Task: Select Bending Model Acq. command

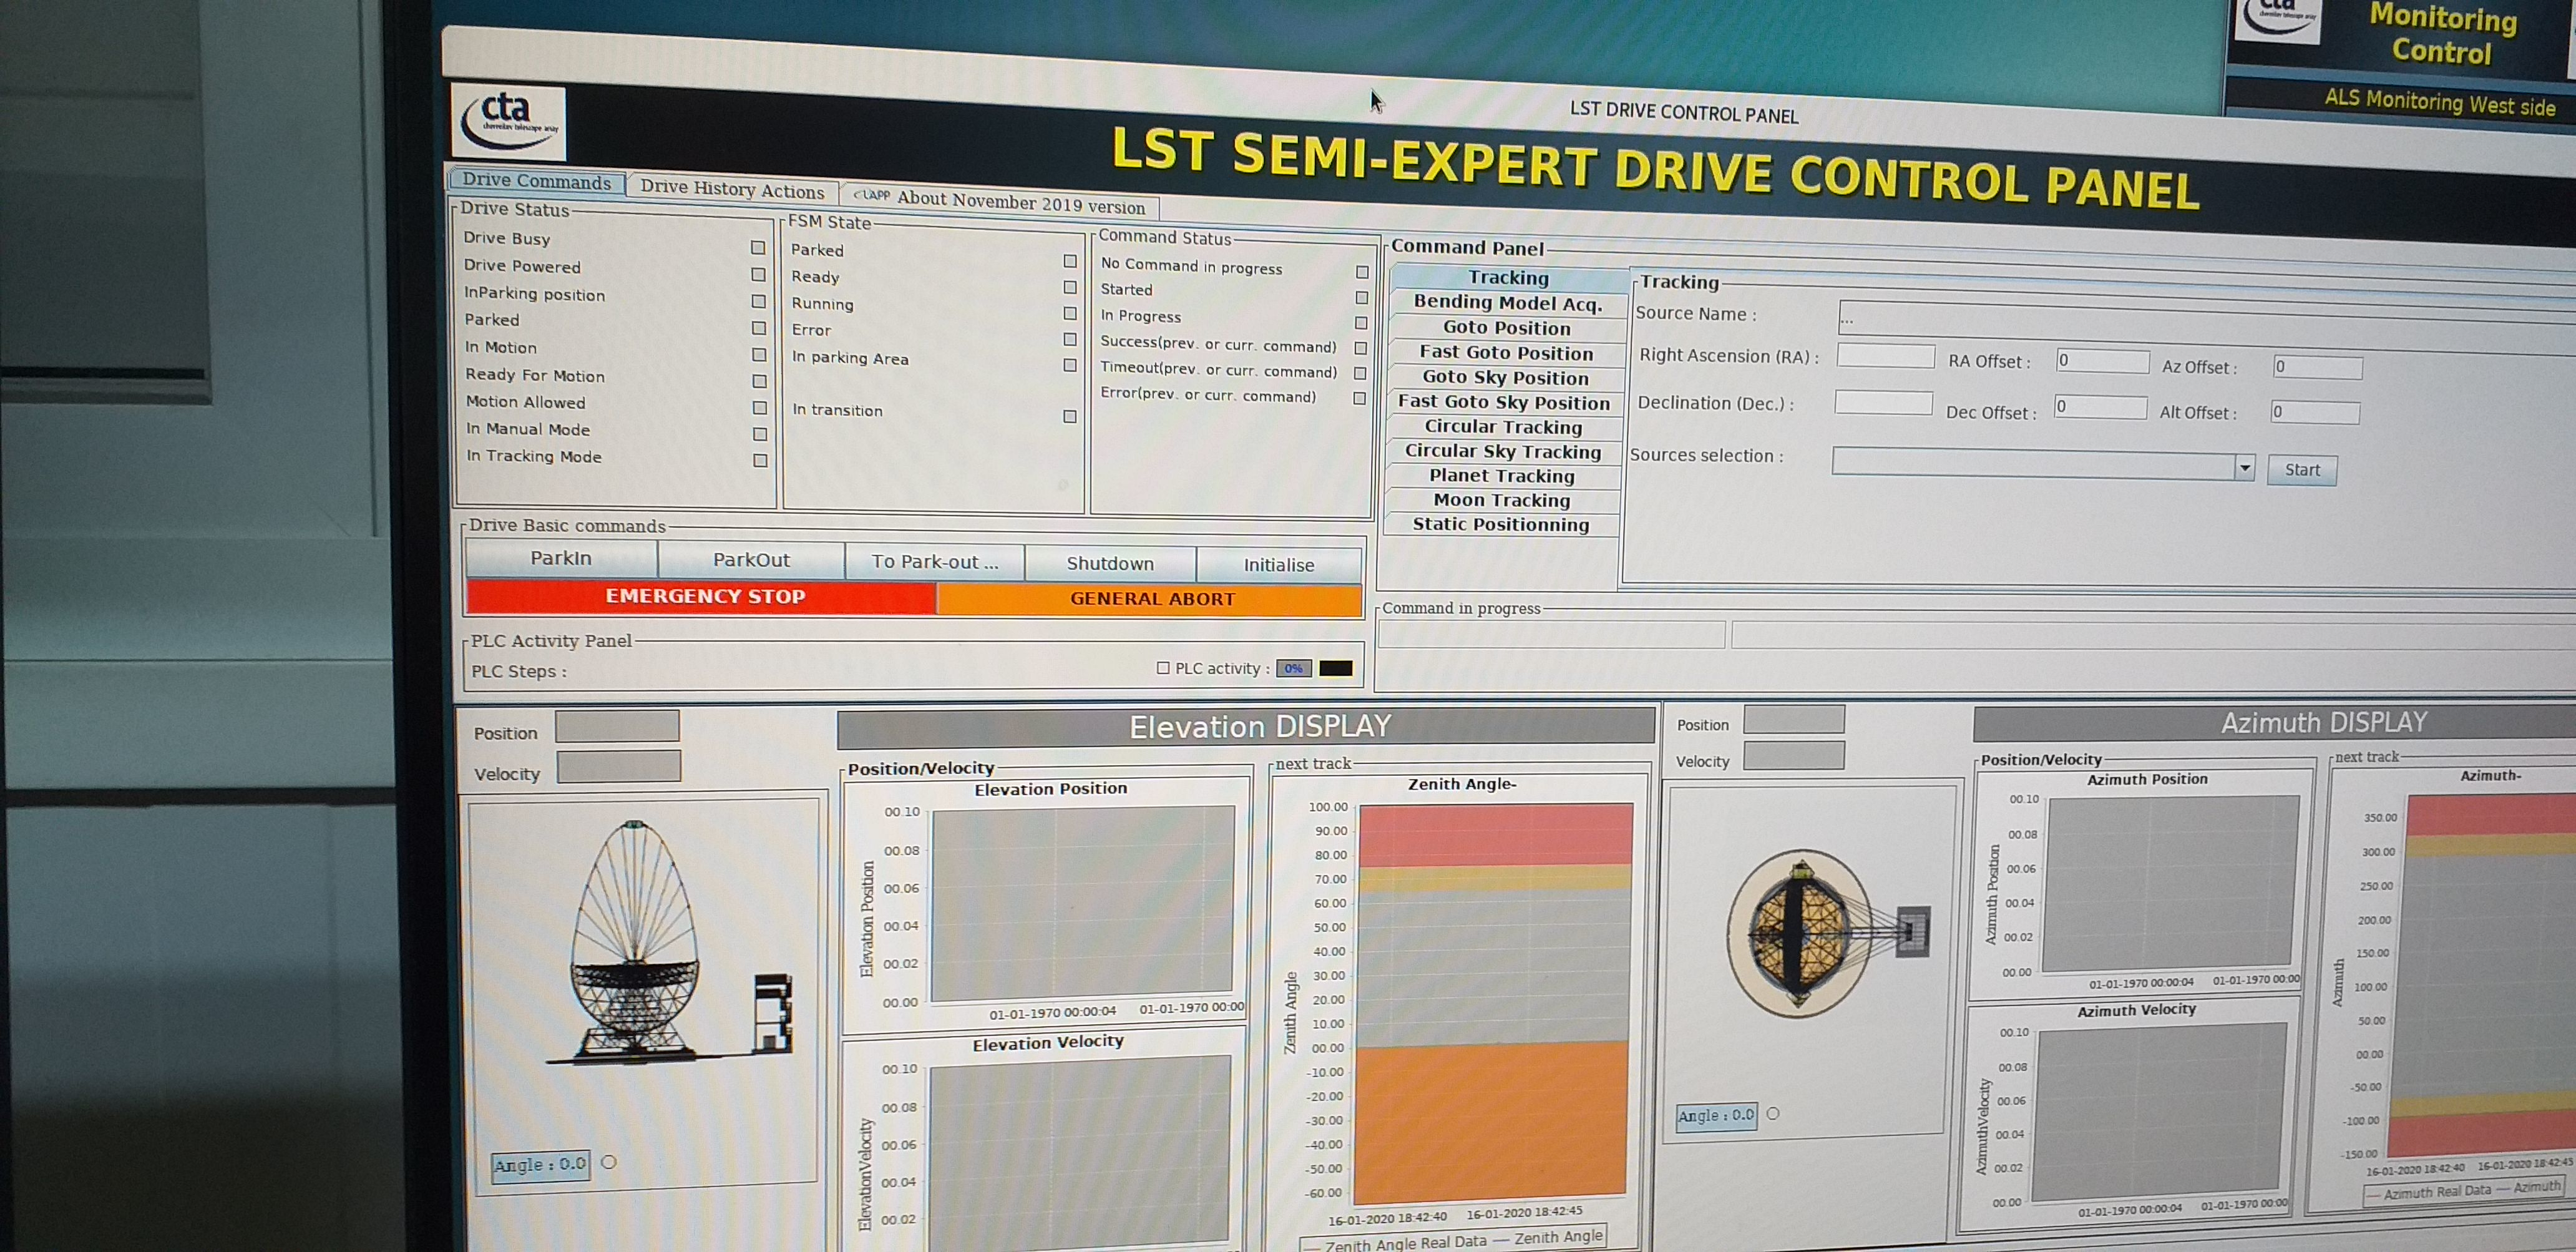Action: [1508, 303]
